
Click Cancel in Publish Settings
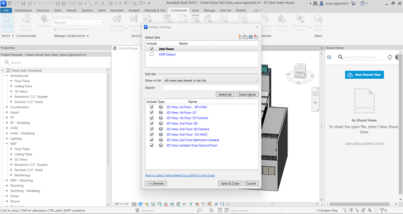[x=251, y=183]
